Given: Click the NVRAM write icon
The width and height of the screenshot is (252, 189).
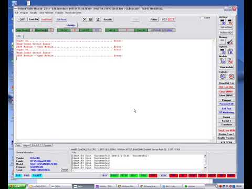Looking at the screenshot, I should click(230, 22).
